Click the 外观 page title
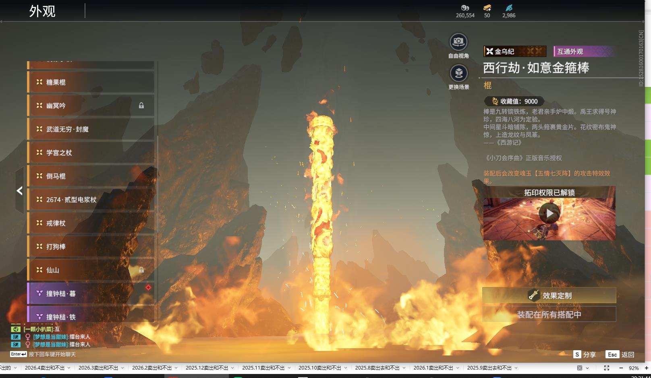The image size is (651, 378). pyautogui.click(x=42, y=11)
